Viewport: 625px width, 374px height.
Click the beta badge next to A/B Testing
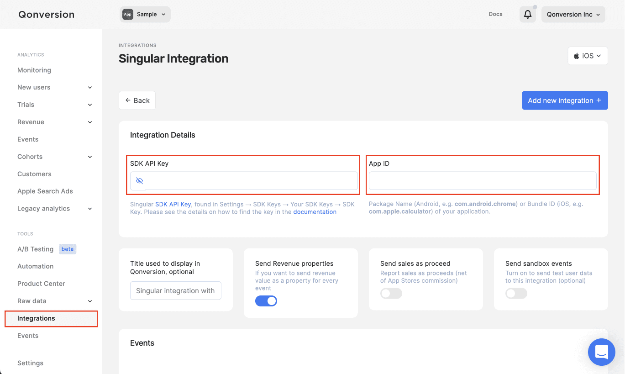[x=67, y=249]
